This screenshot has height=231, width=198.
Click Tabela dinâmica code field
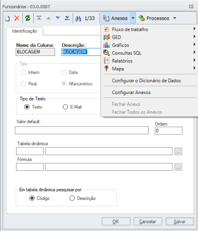(x=30, y=151)
